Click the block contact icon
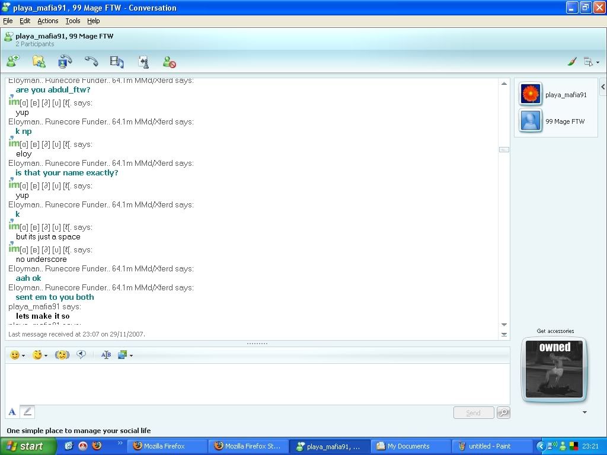 170,62
